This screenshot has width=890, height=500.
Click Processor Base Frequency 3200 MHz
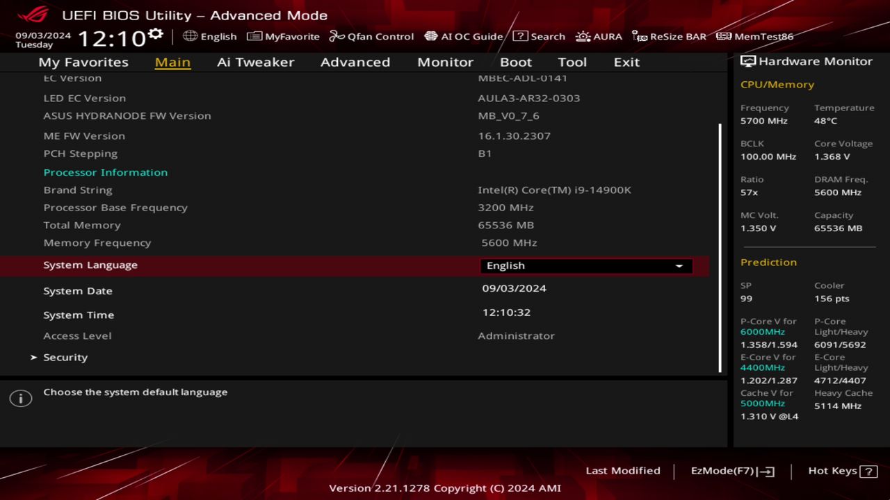505,208
